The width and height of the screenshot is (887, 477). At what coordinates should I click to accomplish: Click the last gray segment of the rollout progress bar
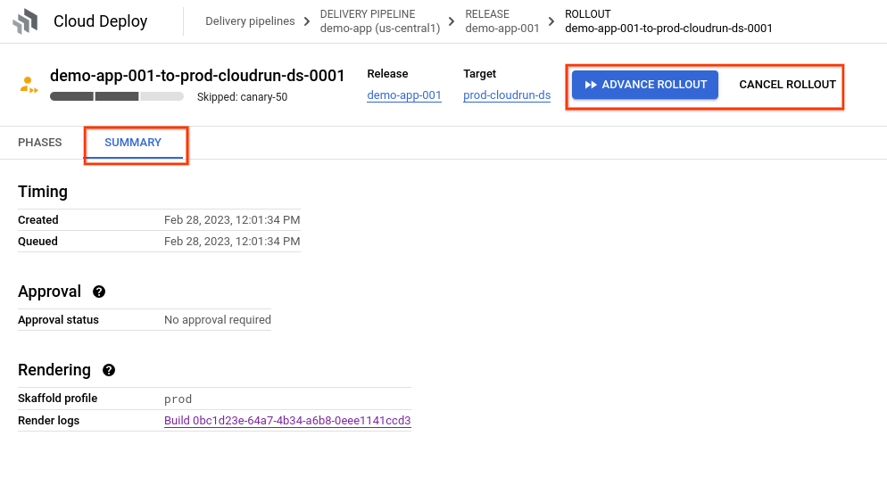[x=162, y=96]
